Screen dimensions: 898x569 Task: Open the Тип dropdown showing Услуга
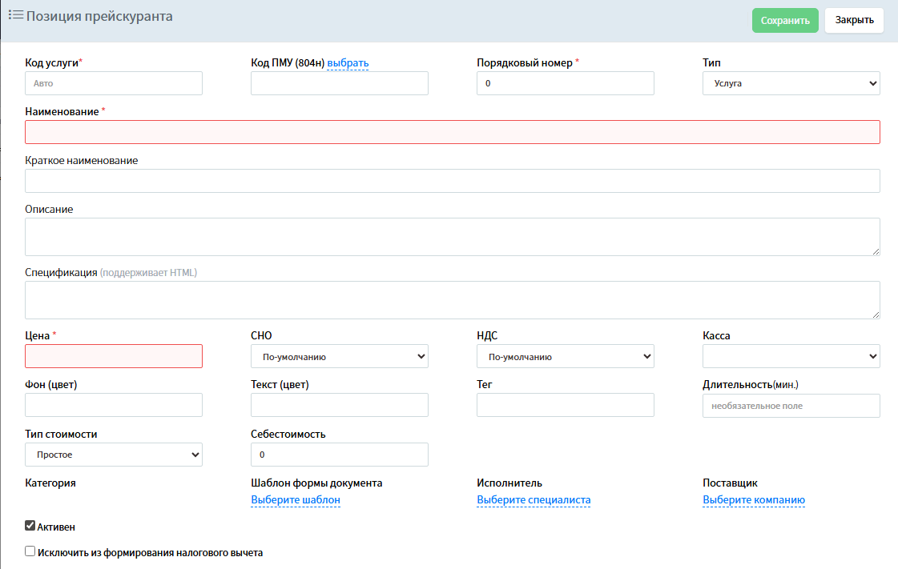point(791,83)
